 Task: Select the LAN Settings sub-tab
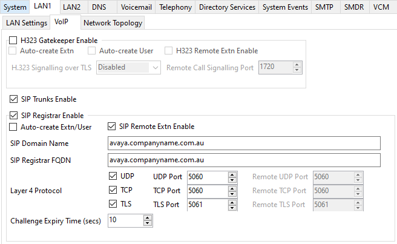(x=27, y=23)
